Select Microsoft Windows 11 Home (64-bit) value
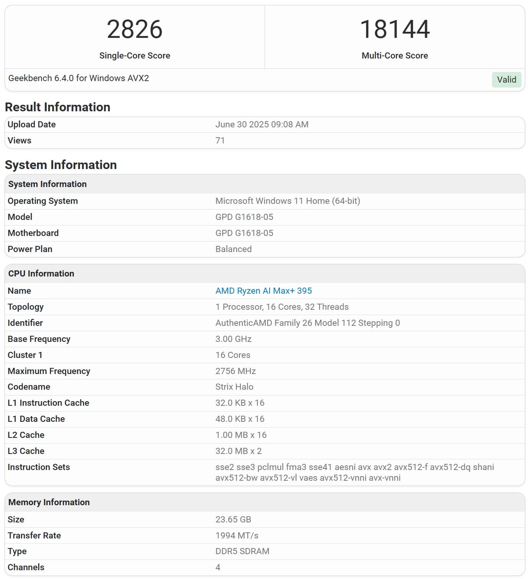Screen dimensions: 528x579 point(288,201)
